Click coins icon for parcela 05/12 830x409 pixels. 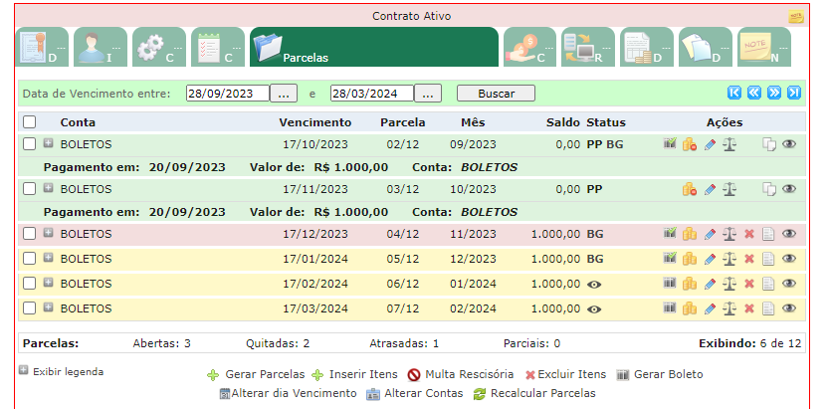pyautogui.click(x=690, y=259)
